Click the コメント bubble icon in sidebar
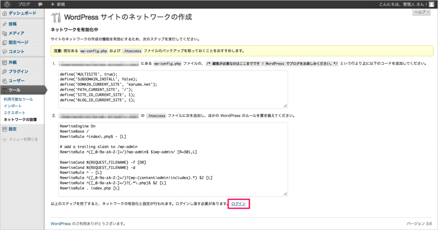This screenshot has width=438, height=230. point(4,52)
